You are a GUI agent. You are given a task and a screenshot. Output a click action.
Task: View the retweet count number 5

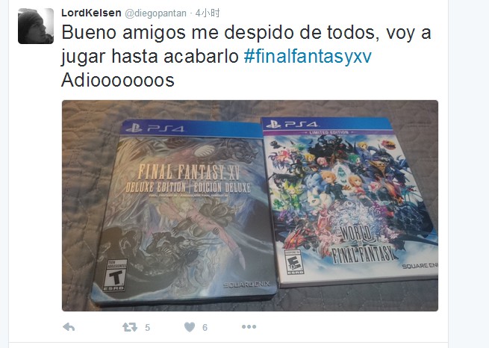[x=148, y=327]
